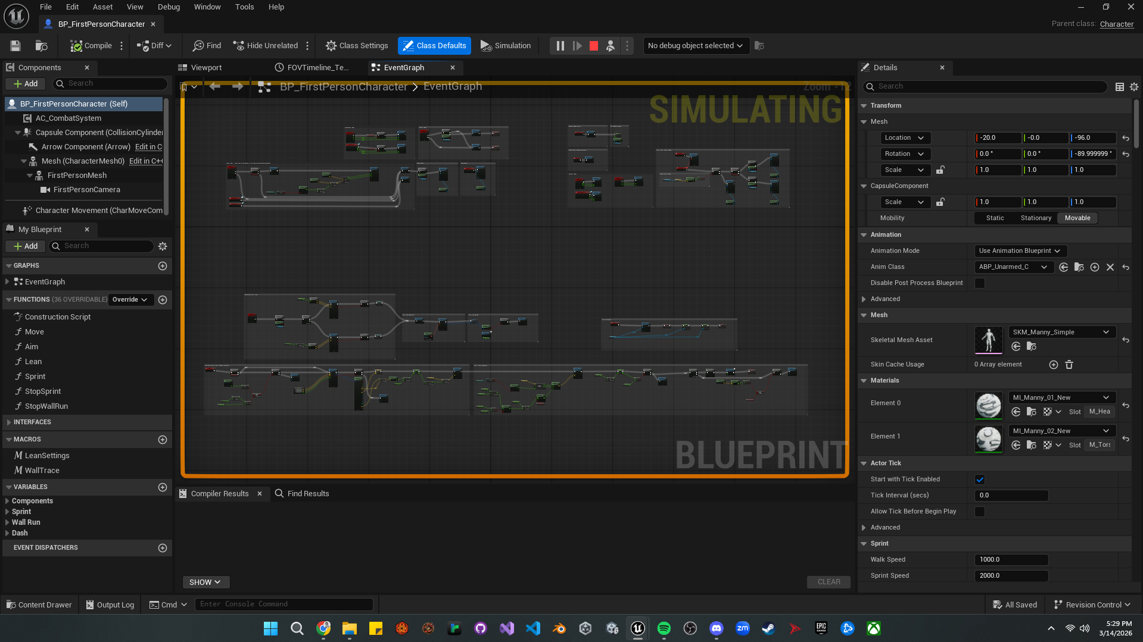Open the Debug menu

click(x=169, y=7)
